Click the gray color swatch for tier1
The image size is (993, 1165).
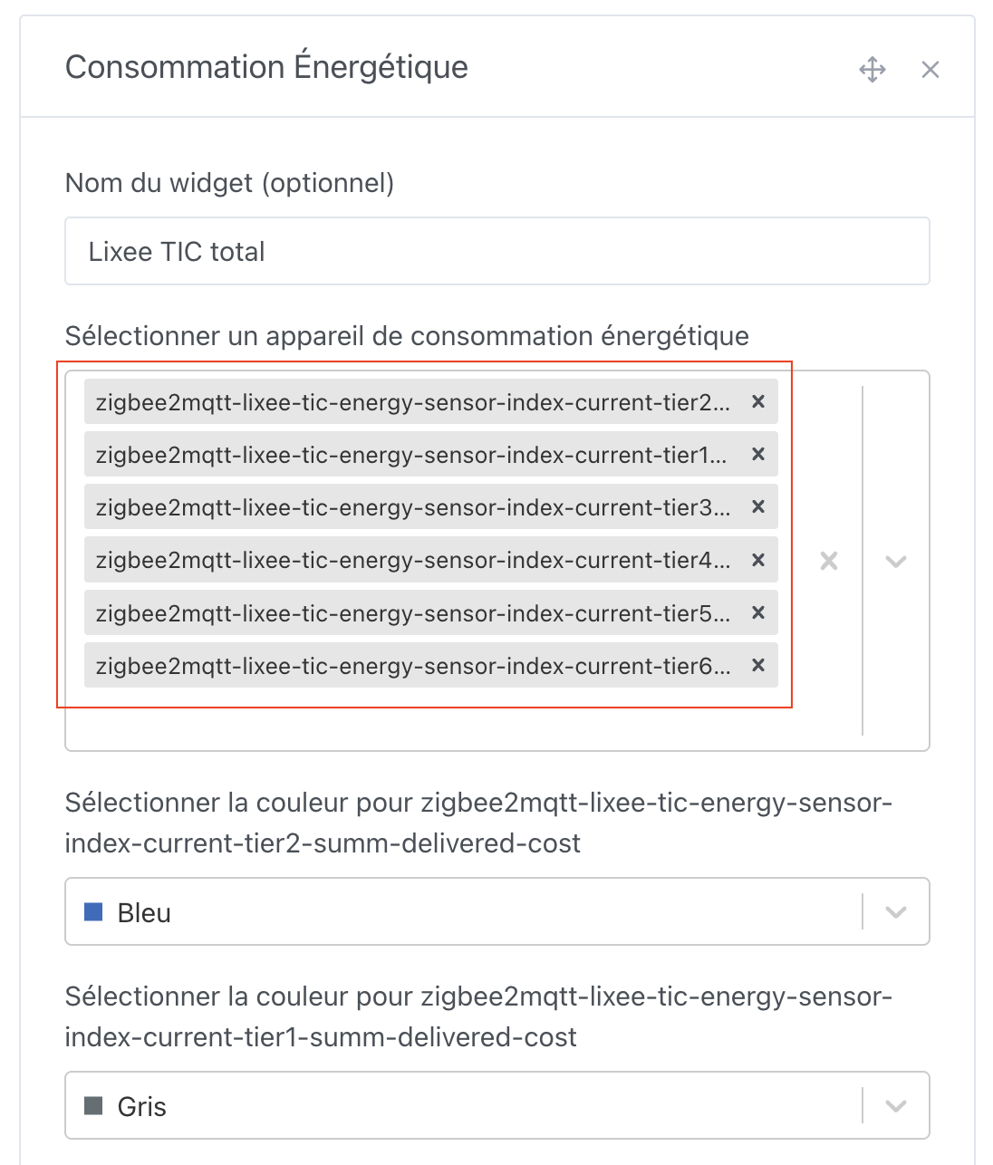pyautogui.click(x=94, y=1104)
